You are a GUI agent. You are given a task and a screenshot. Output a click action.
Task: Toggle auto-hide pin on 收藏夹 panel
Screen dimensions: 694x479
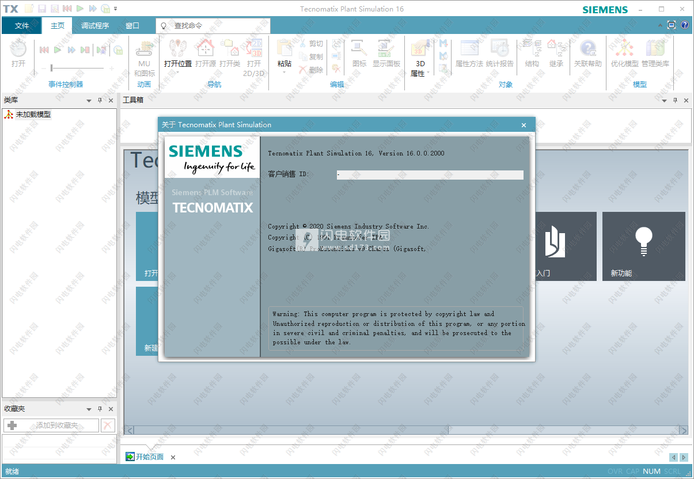[x=100, y=409]
